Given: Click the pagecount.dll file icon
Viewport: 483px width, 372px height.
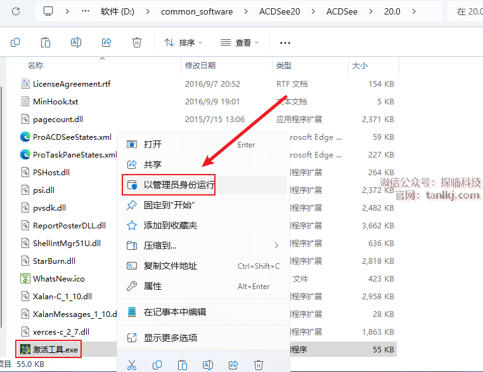Looking at the screenshot, I should [25, 120].
